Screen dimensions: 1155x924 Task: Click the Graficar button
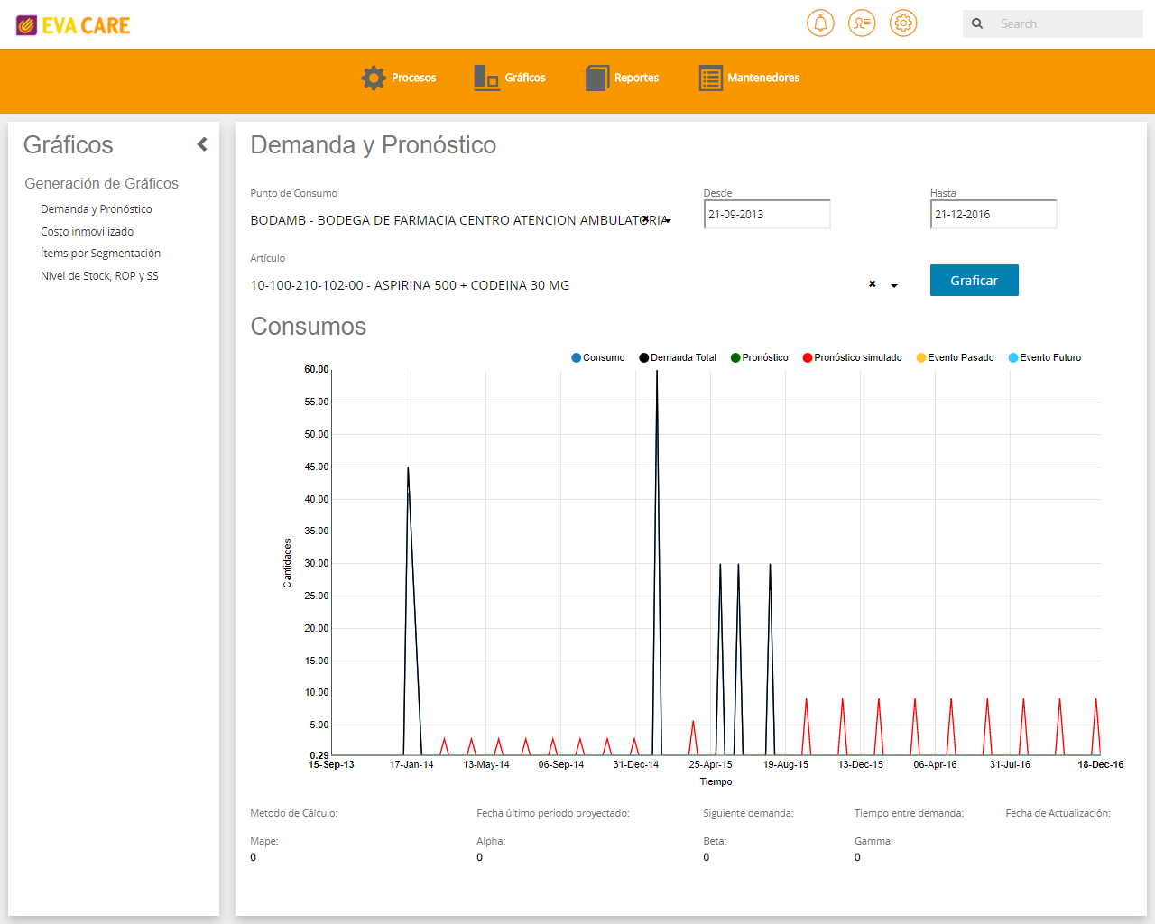[974, 280]
